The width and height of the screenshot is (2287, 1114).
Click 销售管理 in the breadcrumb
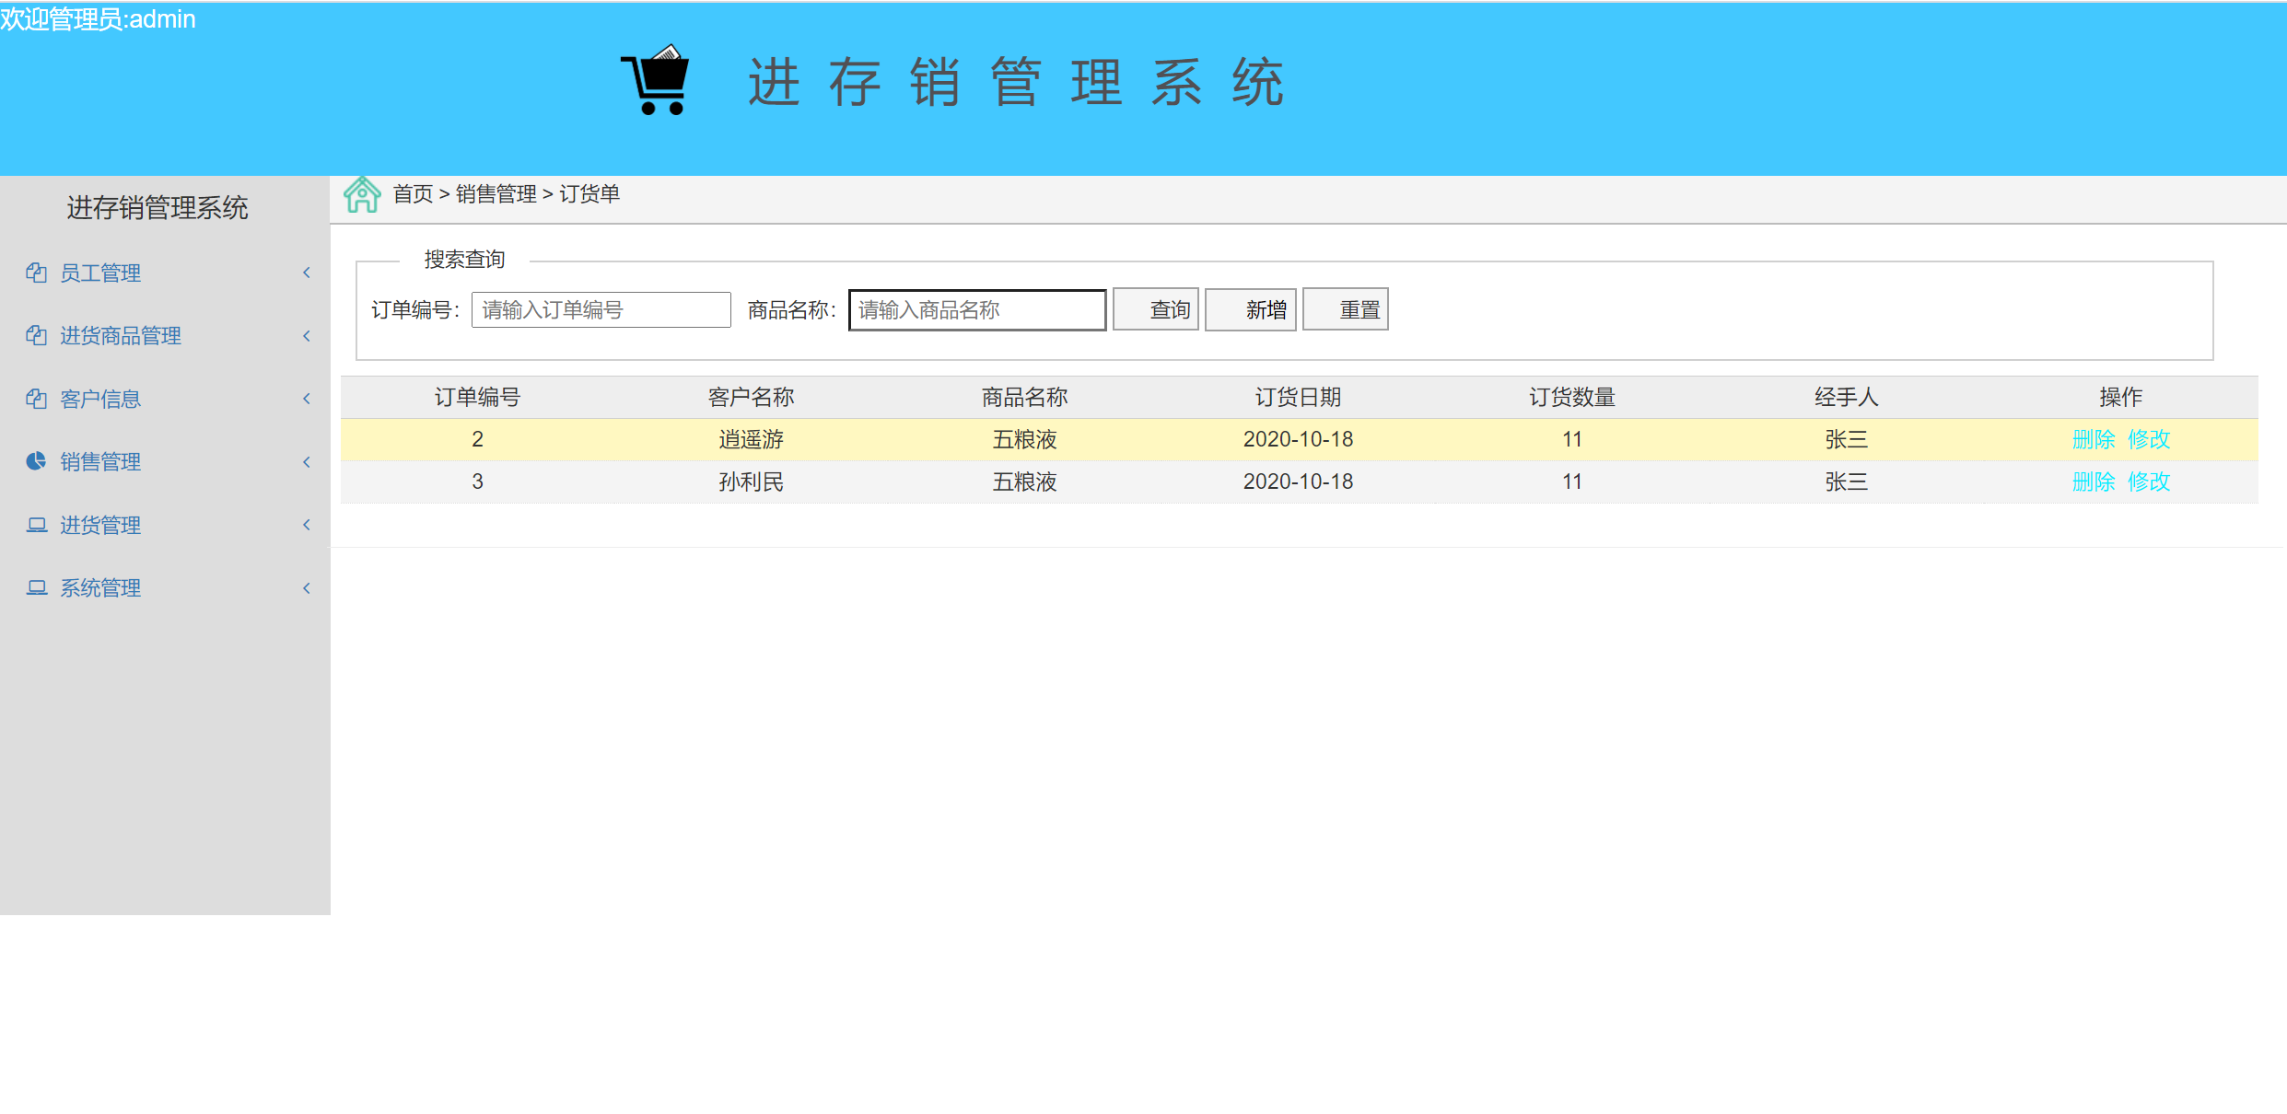[x=496, y=194]
